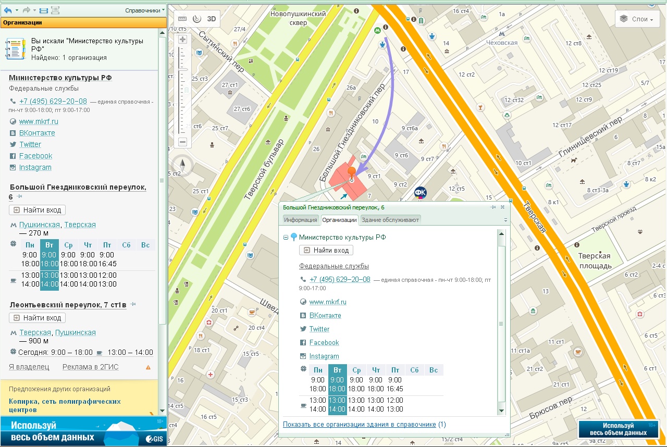Viewport: 667px width, 447px height.
Task: Select the ruler measuring tool
Action: [182, 19]
